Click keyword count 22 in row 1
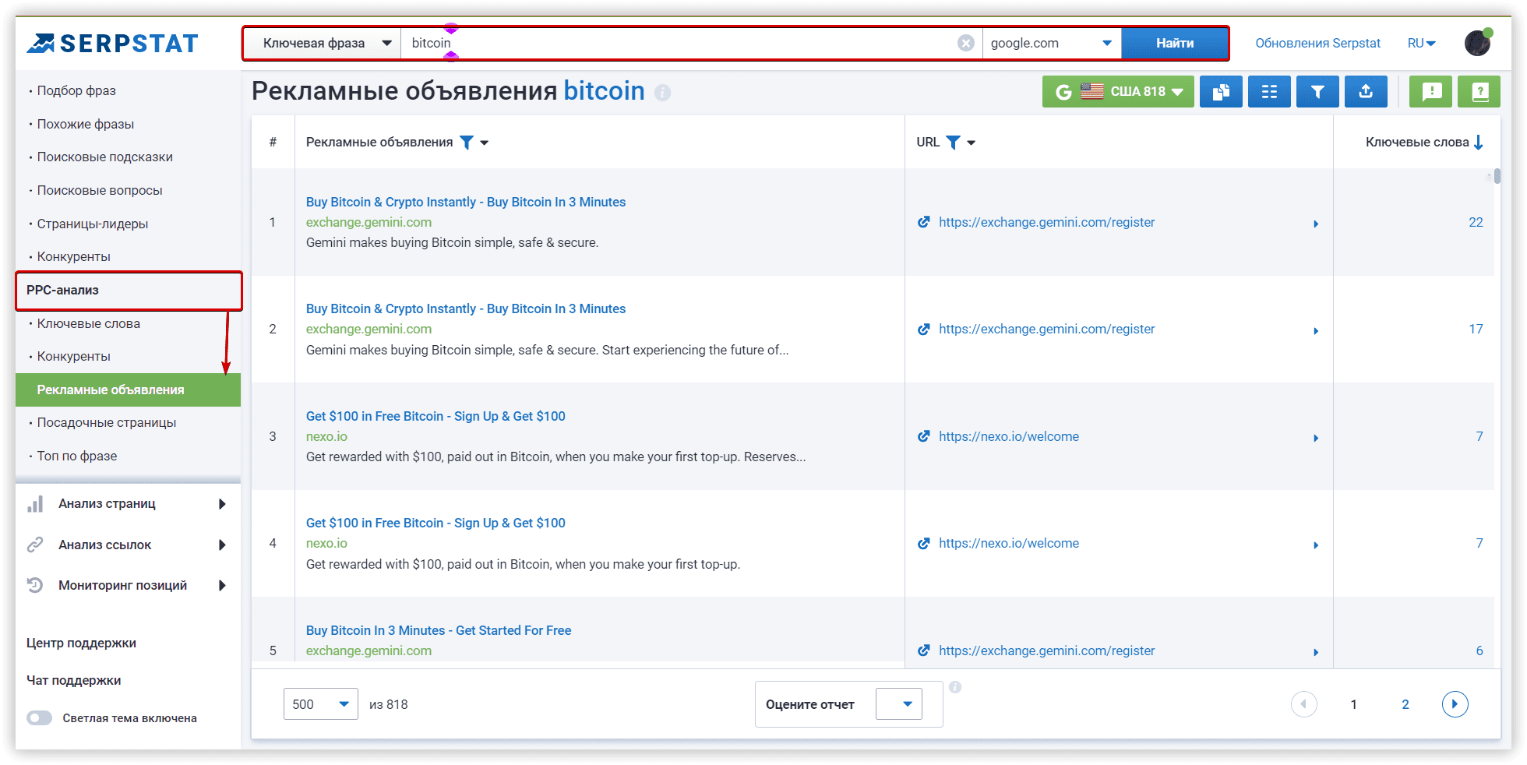The image size is (1527, 765). [1476, 222]
